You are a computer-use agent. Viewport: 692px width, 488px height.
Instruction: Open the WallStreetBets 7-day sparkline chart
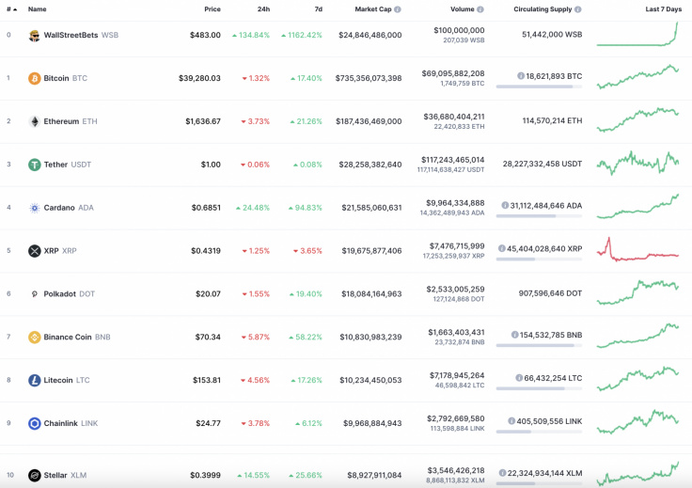(637, 34)
